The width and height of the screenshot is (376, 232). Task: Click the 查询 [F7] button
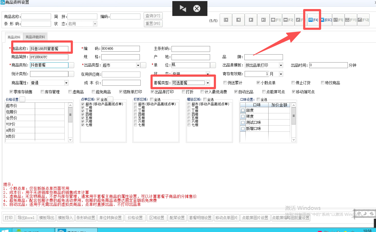153,16
